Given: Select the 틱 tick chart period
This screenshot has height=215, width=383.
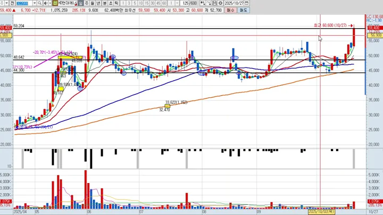Looking at the screenshot, I should coord(116,3).
